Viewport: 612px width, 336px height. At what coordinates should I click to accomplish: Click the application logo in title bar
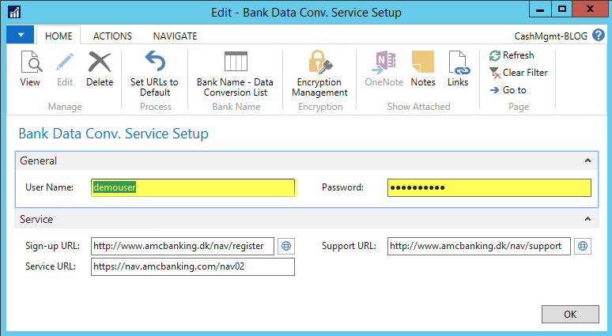tap(14, 12)
